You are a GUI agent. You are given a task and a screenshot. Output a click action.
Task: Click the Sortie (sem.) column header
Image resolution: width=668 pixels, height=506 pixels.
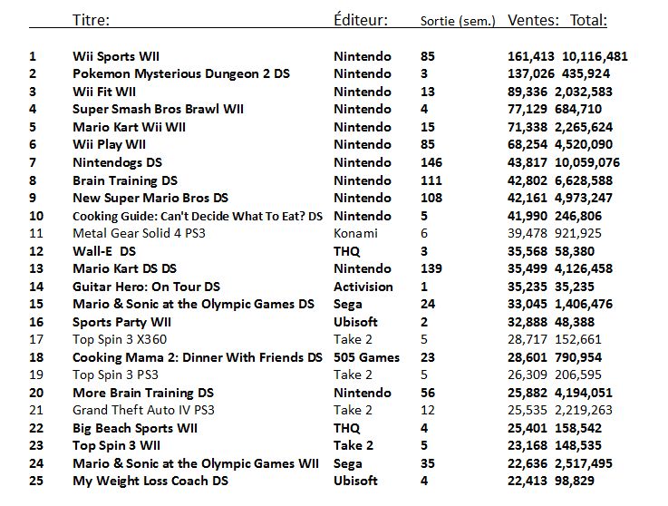(458, 21)
